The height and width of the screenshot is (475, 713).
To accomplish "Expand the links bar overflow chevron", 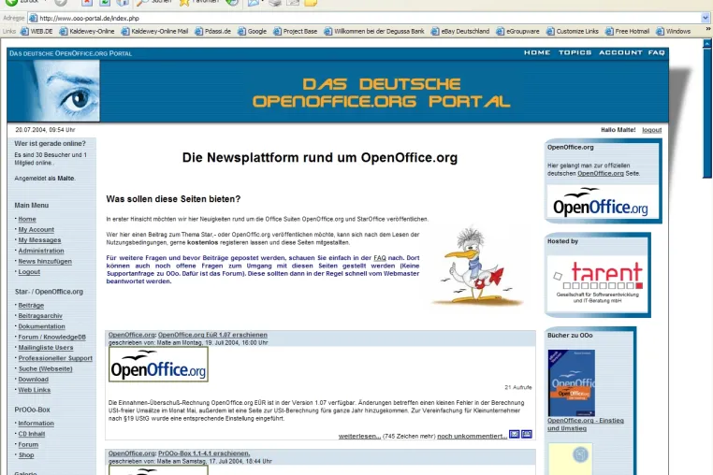I will (708, 29).
